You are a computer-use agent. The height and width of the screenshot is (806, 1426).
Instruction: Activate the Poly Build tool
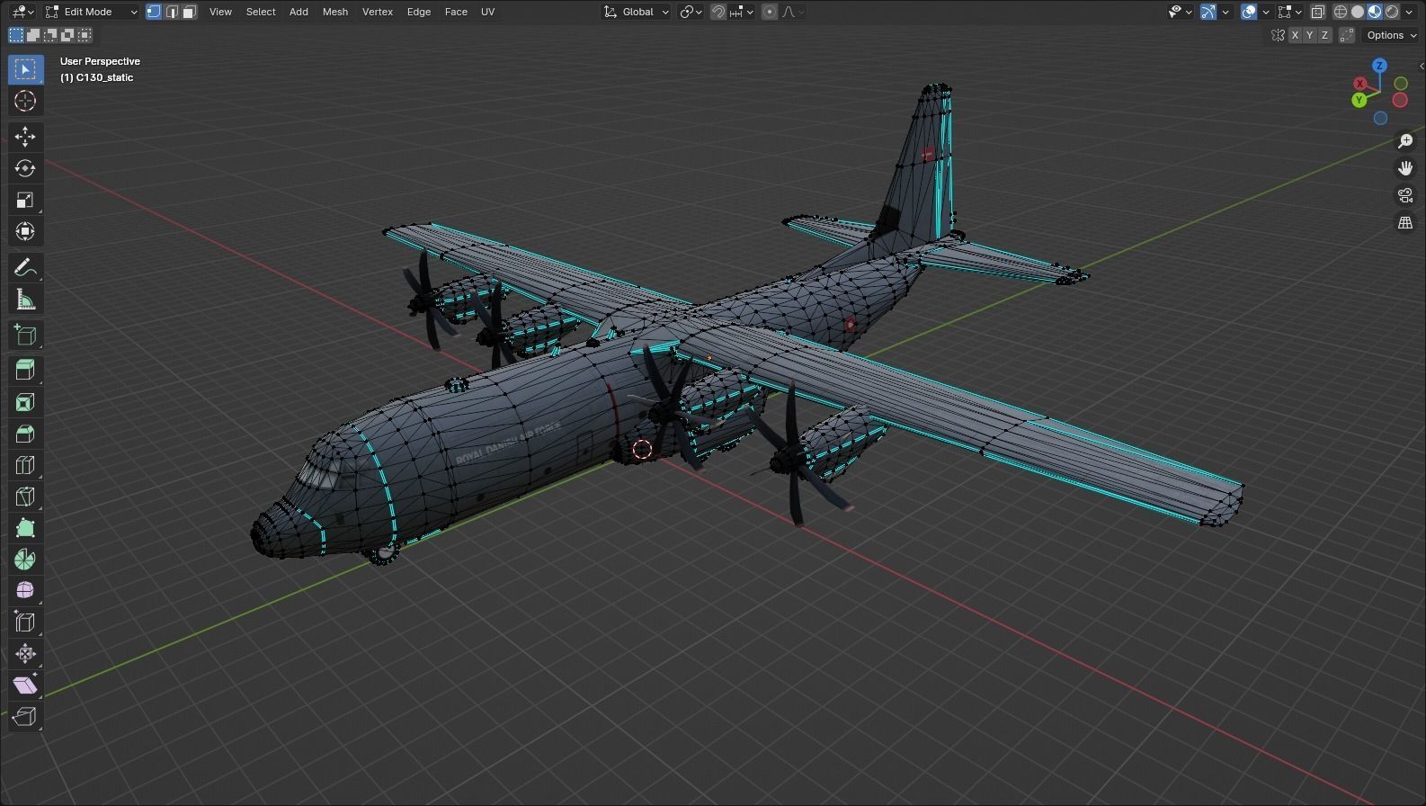25,528
